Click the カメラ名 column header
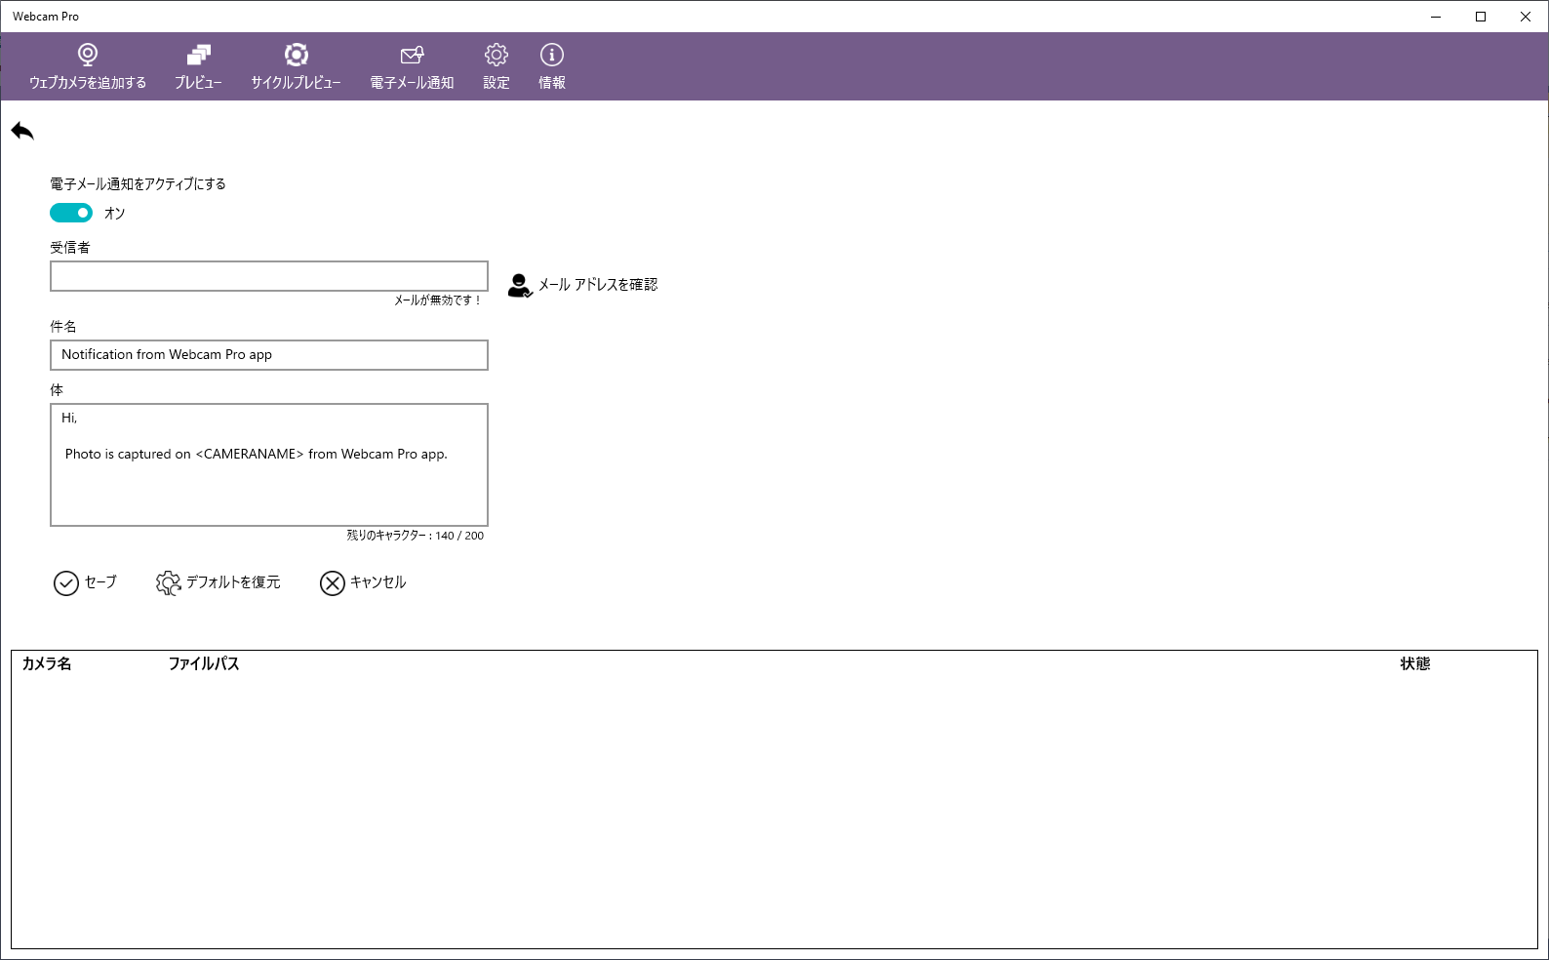 (x=47, y=664)
